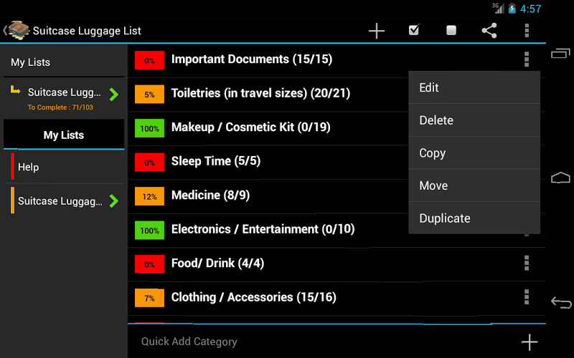The width and height of the screenshot is (574, 358).
Task: Select Edit from the context menu
Action: (x=474, y=87)
